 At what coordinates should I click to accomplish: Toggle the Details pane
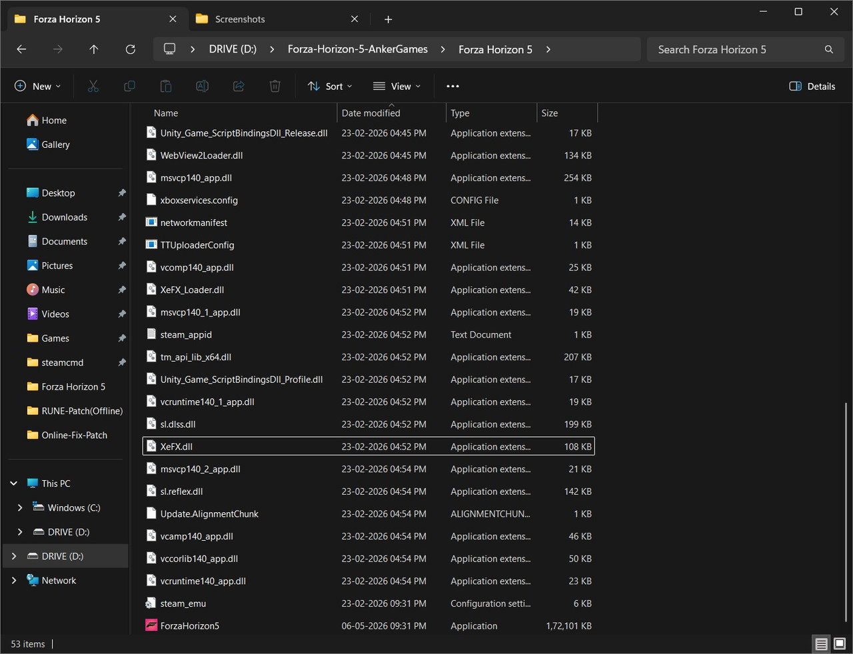(x=812, y=86)
